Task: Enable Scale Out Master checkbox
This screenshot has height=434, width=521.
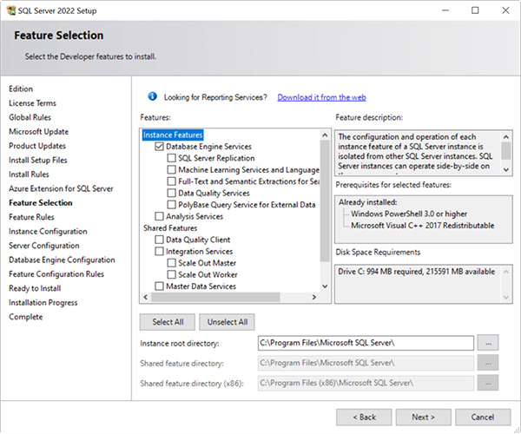Action: 171,263
